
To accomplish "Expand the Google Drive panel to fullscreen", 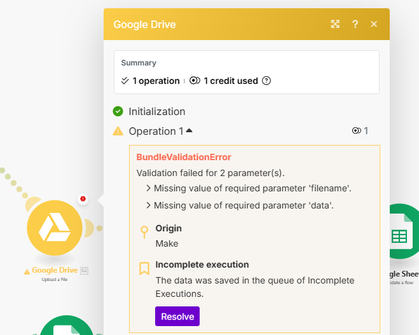I will 335,24.
